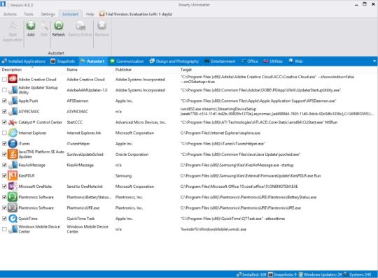Click the Internet Explorer icon
This screenshot has height=278, width=378.
[13, 133]
